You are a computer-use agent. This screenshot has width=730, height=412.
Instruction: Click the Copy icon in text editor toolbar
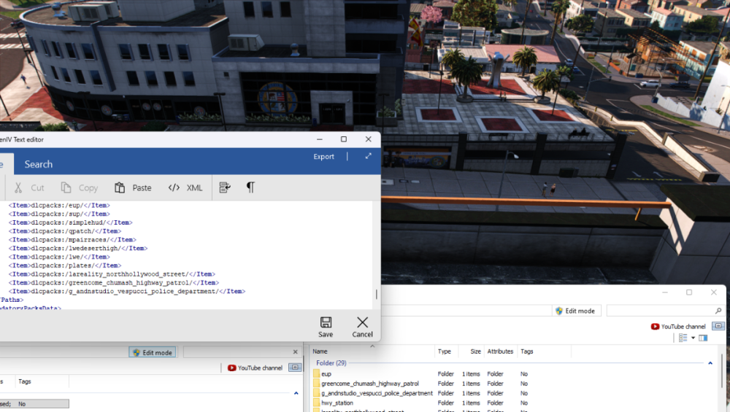[66, 187]
